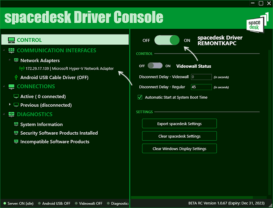273x208 pixels.
Task: Click the Security Software Products icon
Action: tap(16, 133)
